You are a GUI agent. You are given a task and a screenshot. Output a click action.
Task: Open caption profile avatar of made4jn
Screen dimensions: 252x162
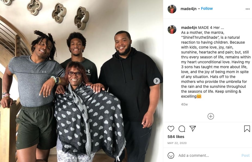[172, 29]
